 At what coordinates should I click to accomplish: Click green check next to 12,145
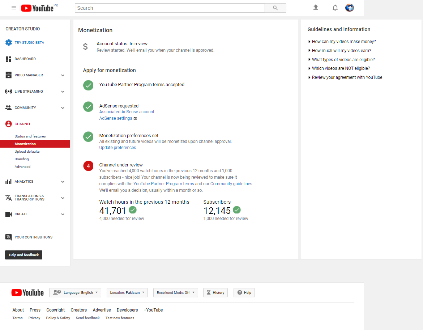point(236,210)
